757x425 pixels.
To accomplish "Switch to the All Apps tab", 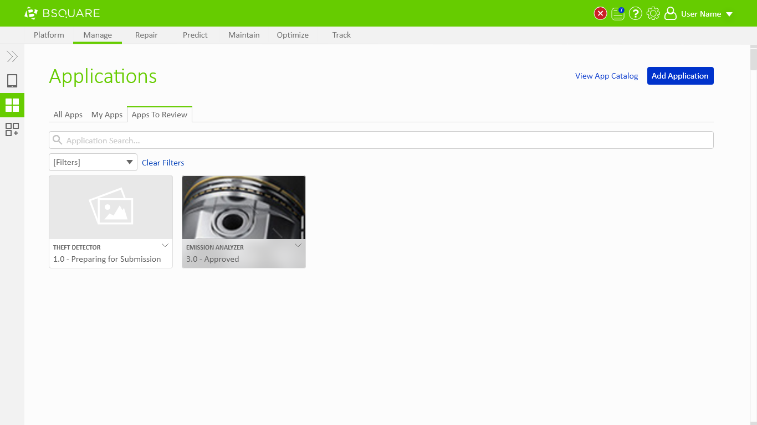I will tap(68, 115).
